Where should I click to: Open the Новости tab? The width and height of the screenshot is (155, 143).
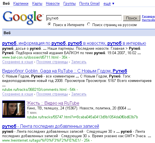(x=53, y=4)
